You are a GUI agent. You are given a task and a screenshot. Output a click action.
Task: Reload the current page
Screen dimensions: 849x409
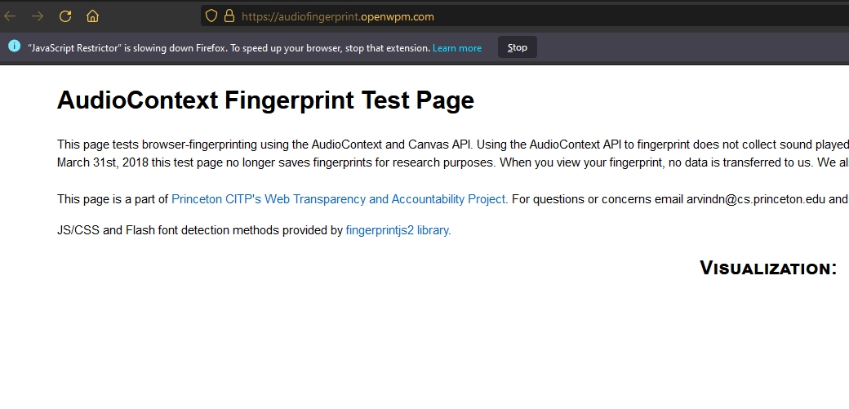pyautogui.click(x=65, y=16)
